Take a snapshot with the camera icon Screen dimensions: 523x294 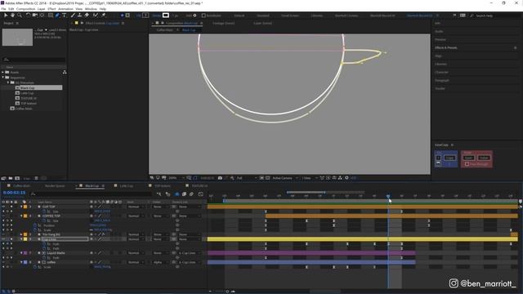(x=220, y=178)
